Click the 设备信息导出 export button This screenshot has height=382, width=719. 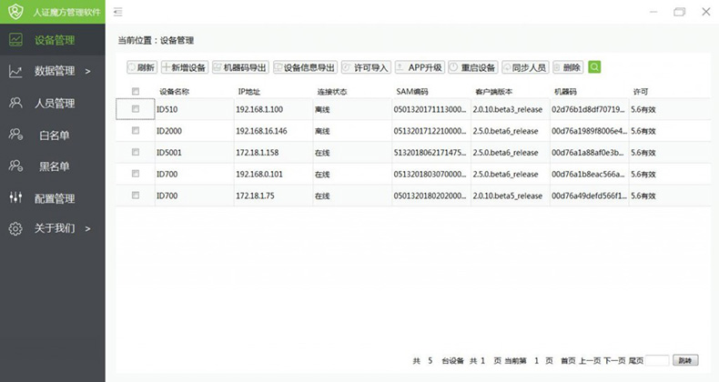(x=305, y=67)
